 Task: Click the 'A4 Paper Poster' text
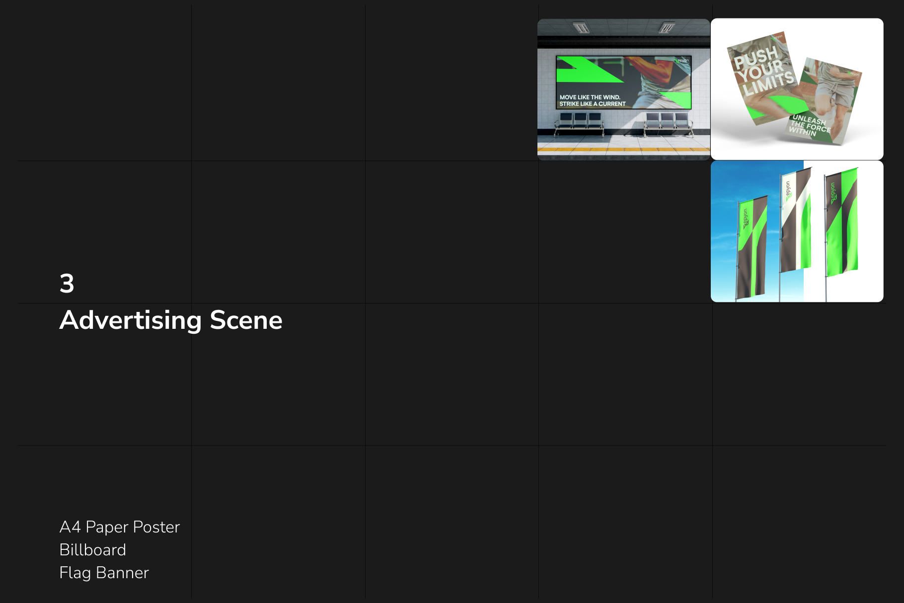(119, 527)
